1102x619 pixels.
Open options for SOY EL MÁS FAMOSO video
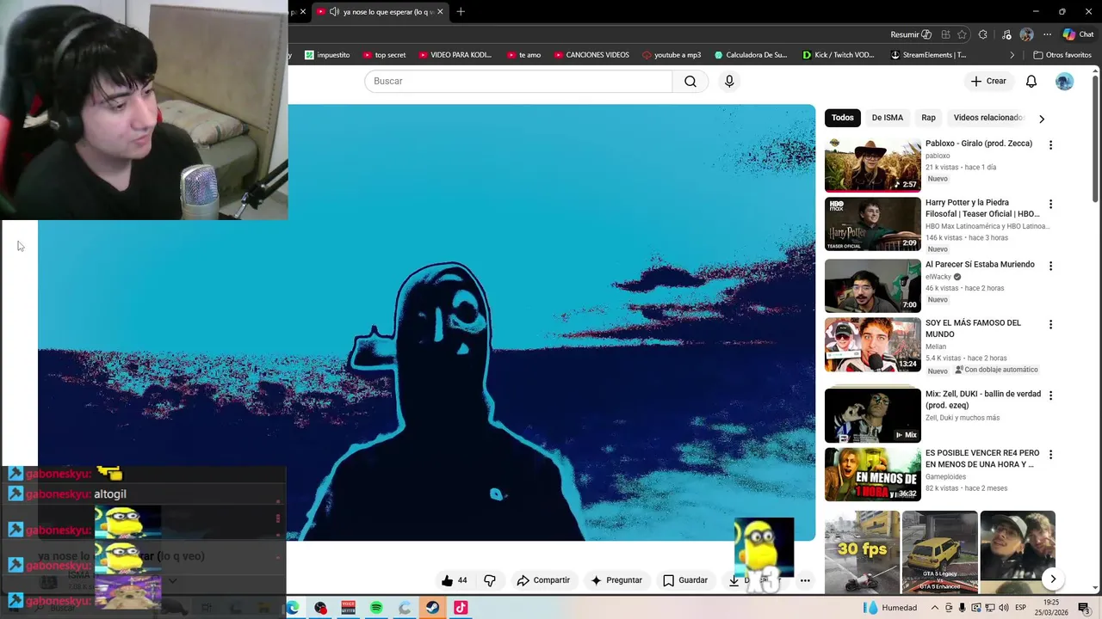(1050, 325)
